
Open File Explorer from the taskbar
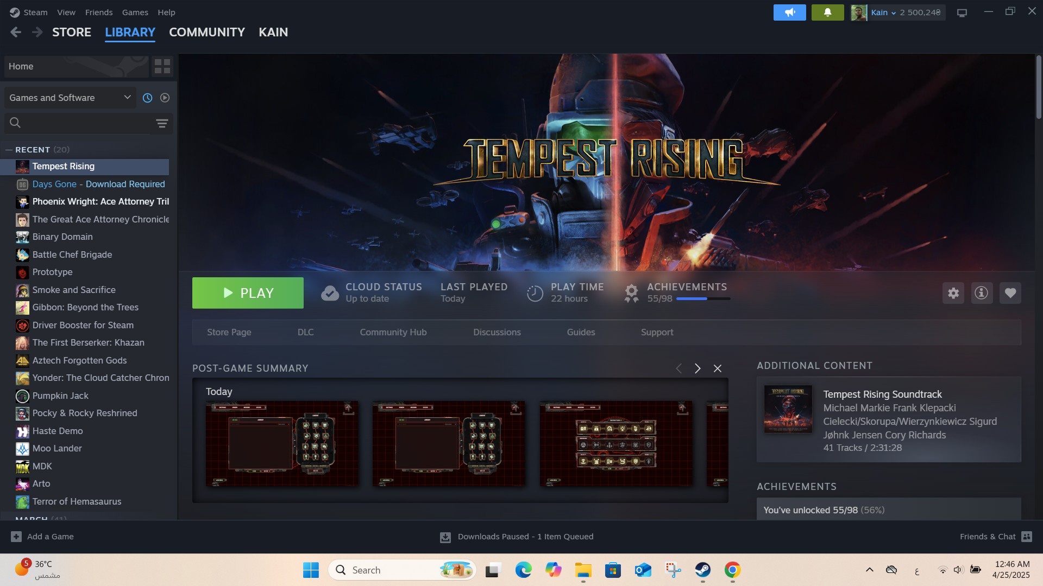583,570
